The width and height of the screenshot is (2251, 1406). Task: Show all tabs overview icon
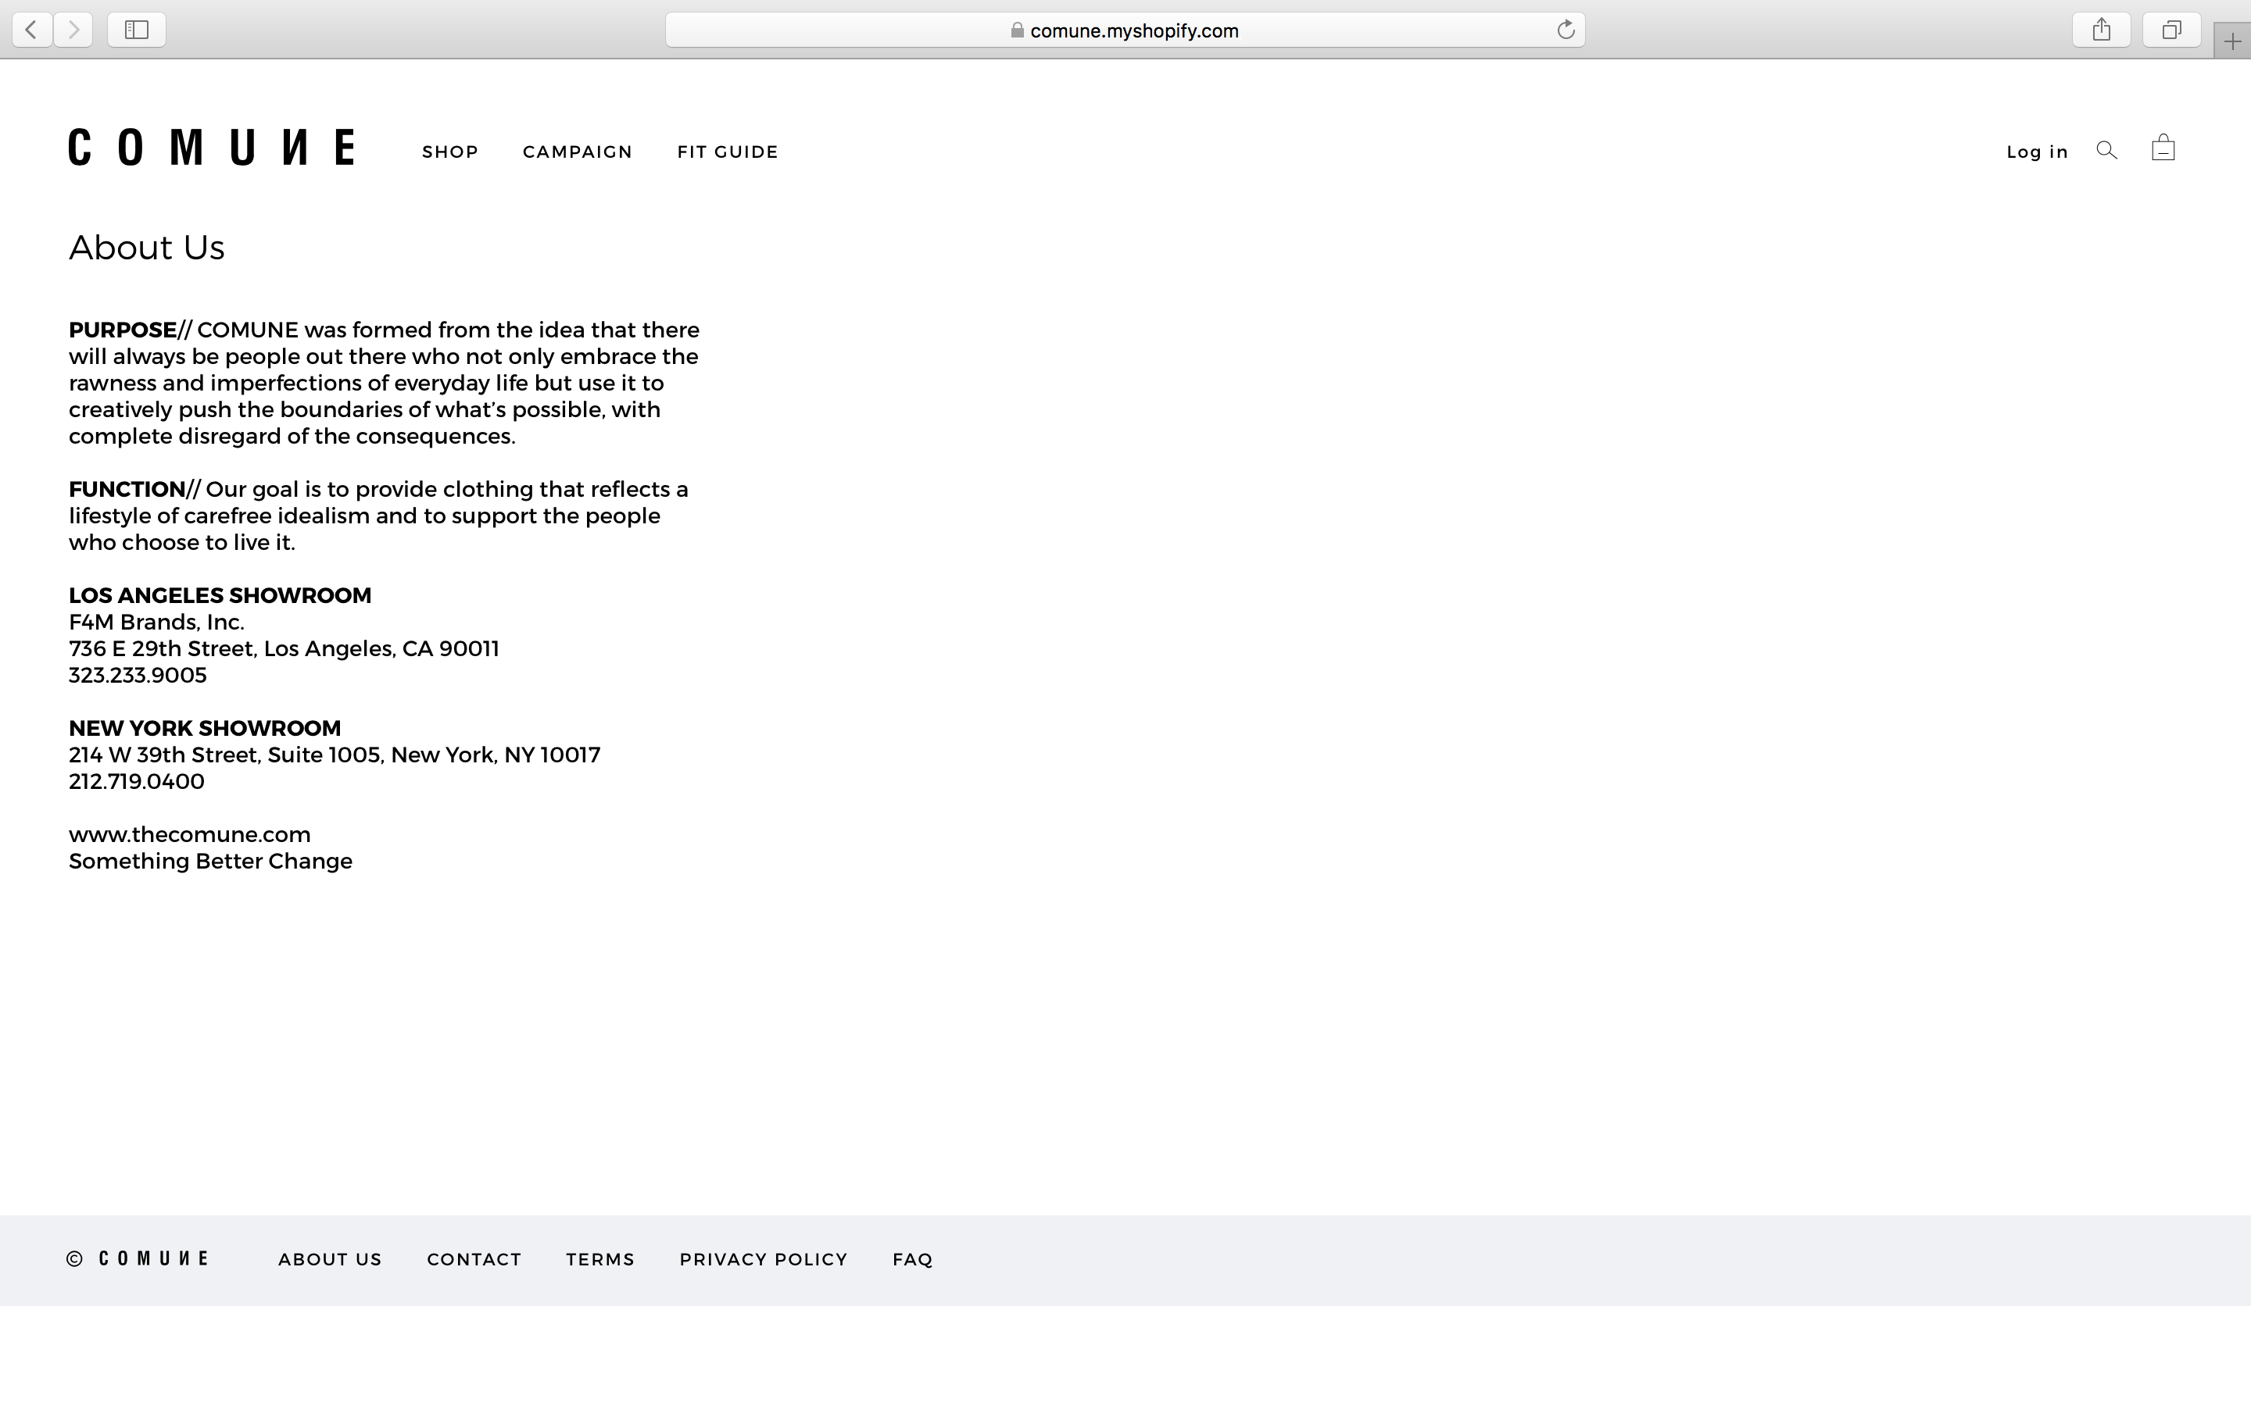tap(2171, 30)
